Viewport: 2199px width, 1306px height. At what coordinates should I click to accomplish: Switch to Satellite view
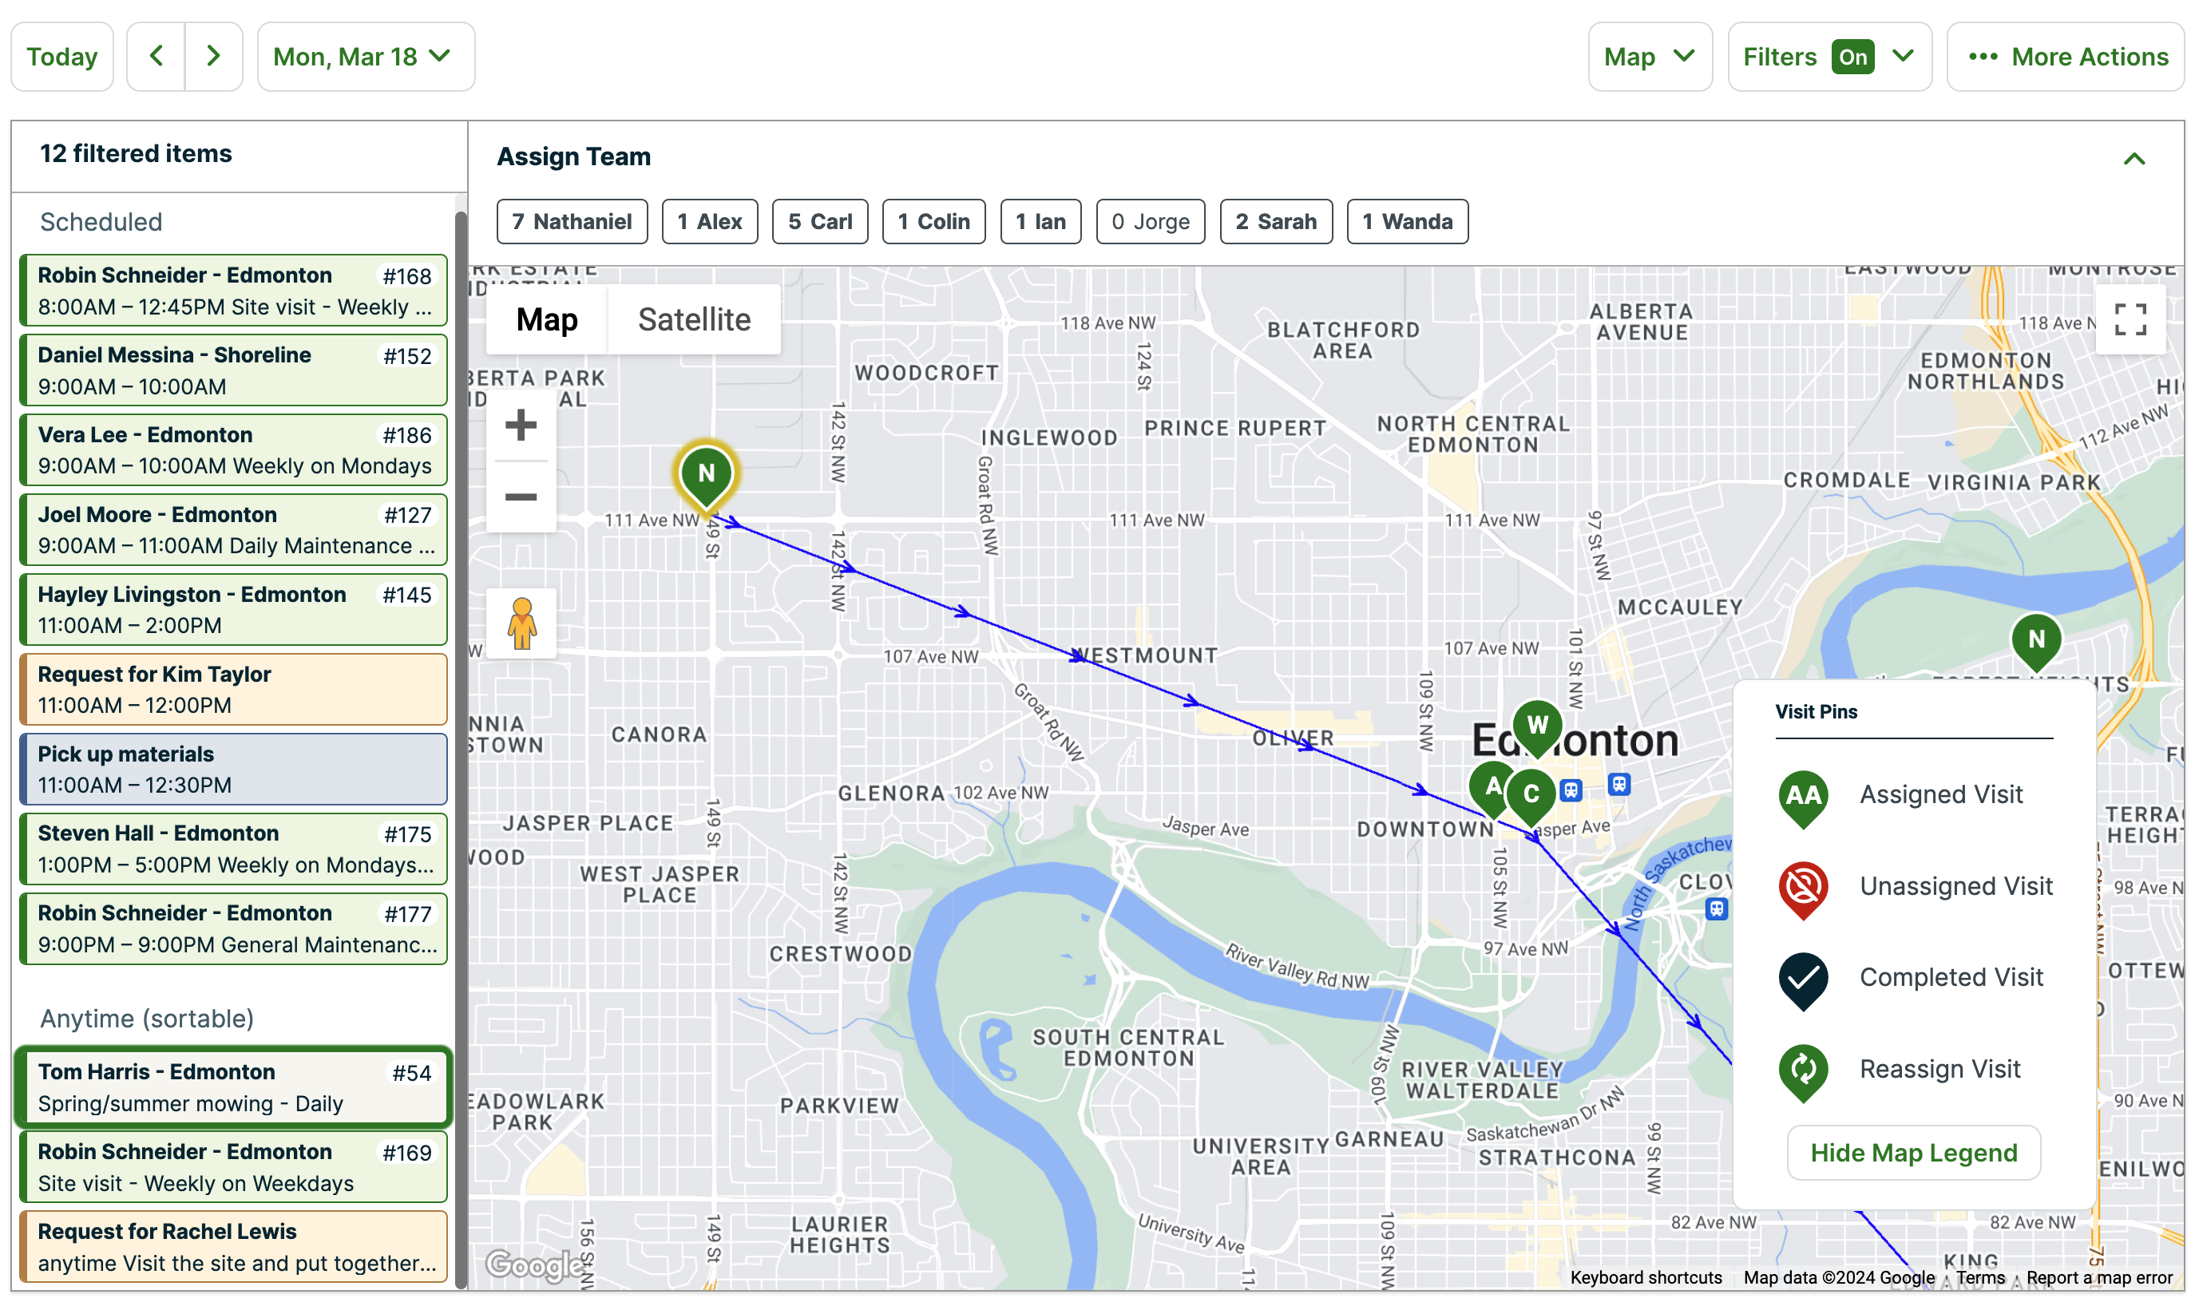694,319
